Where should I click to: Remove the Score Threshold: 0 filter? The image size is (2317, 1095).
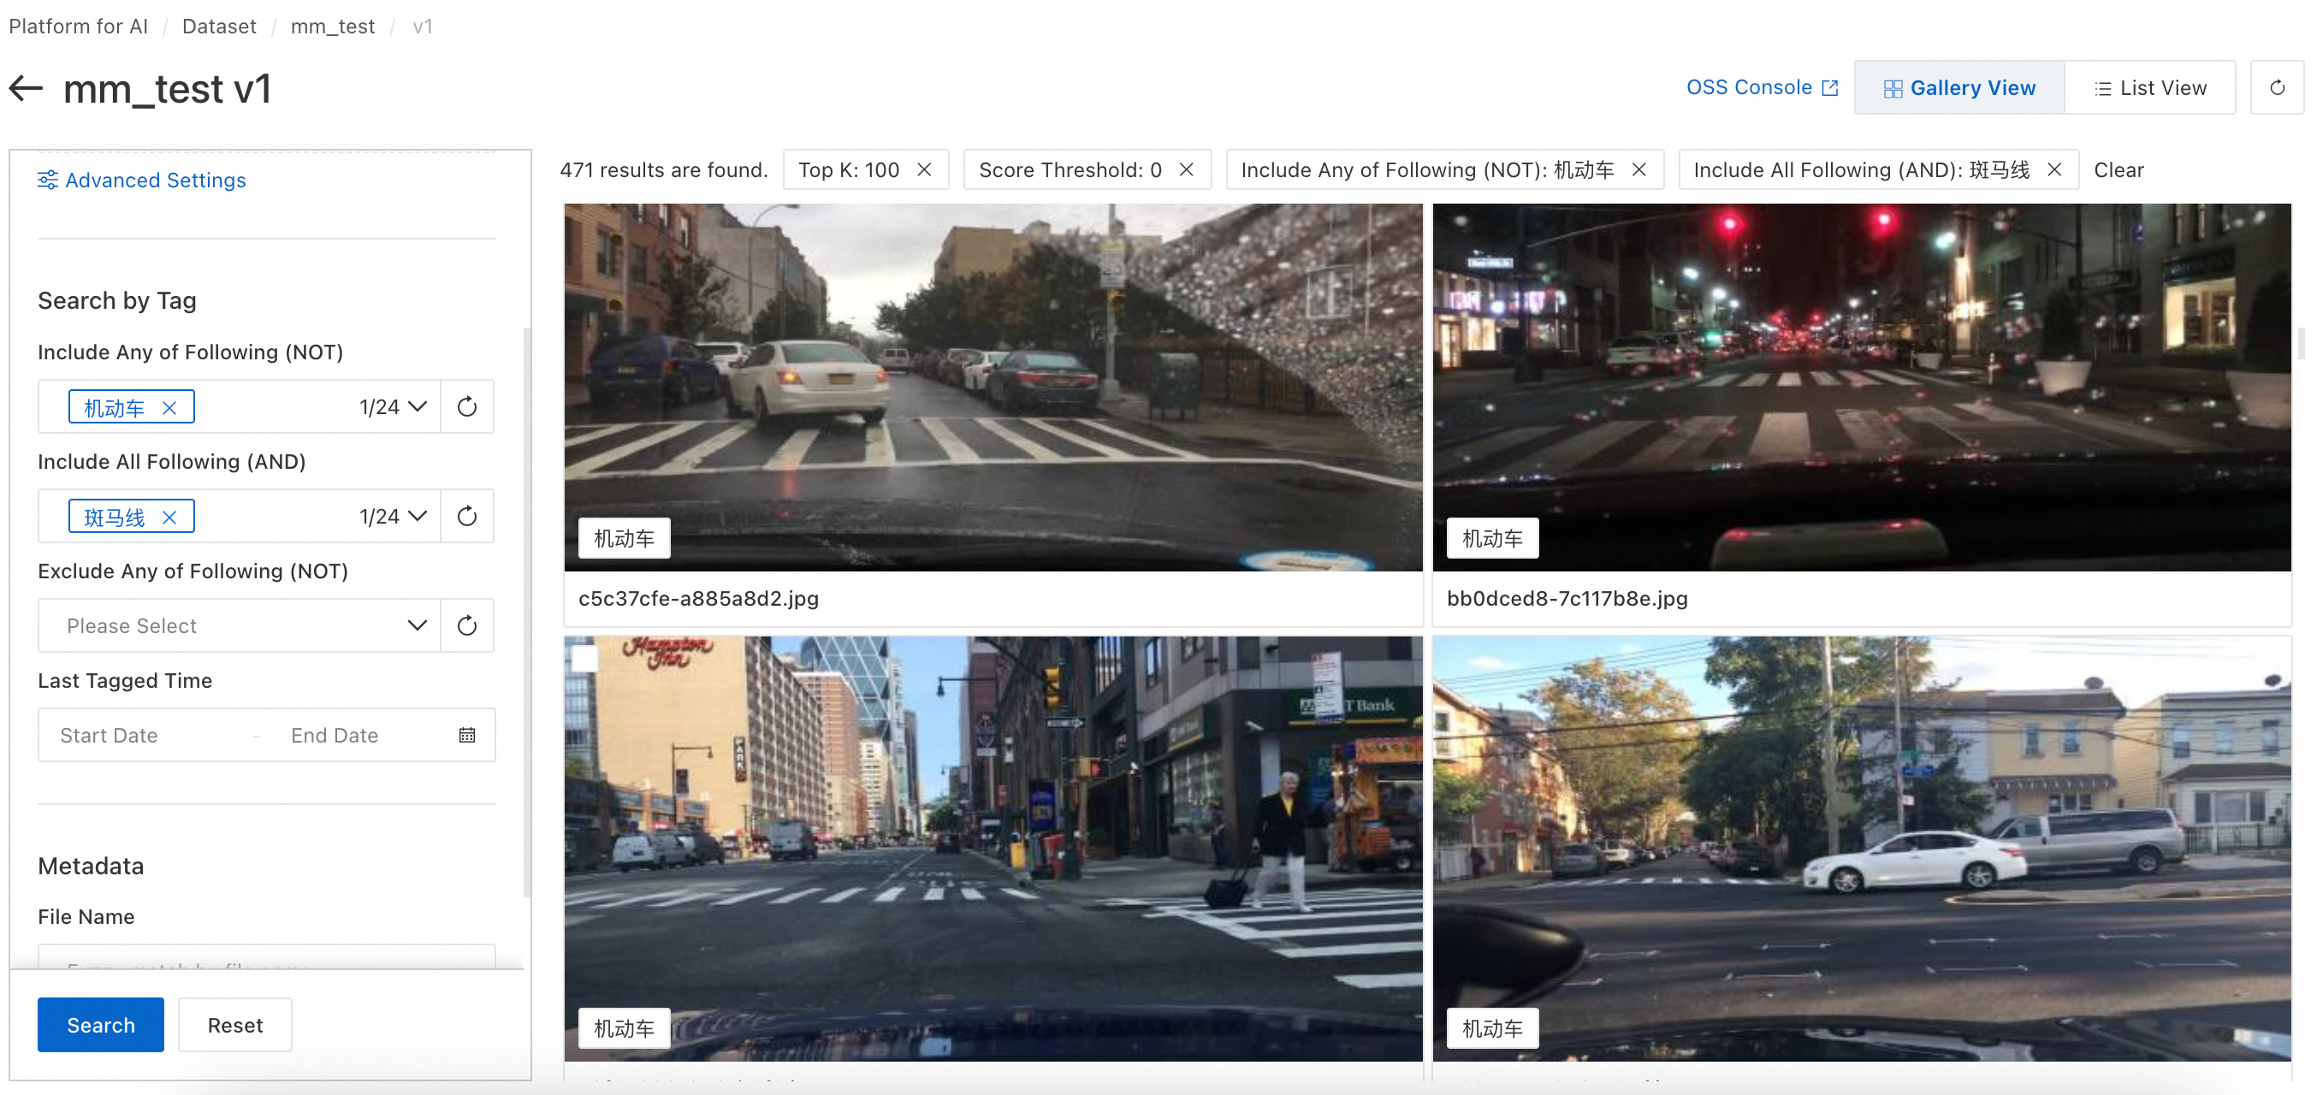(1187, 170)
